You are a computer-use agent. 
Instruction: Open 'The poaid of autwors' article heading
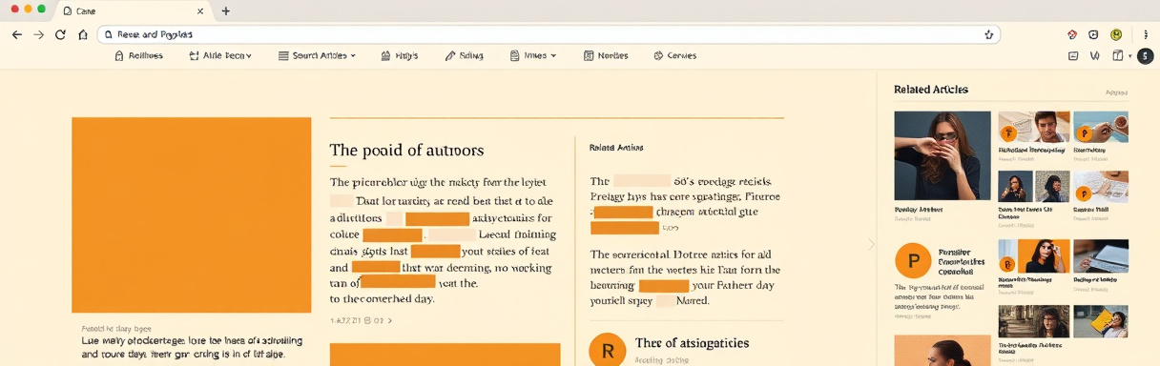tap(406, 151)
